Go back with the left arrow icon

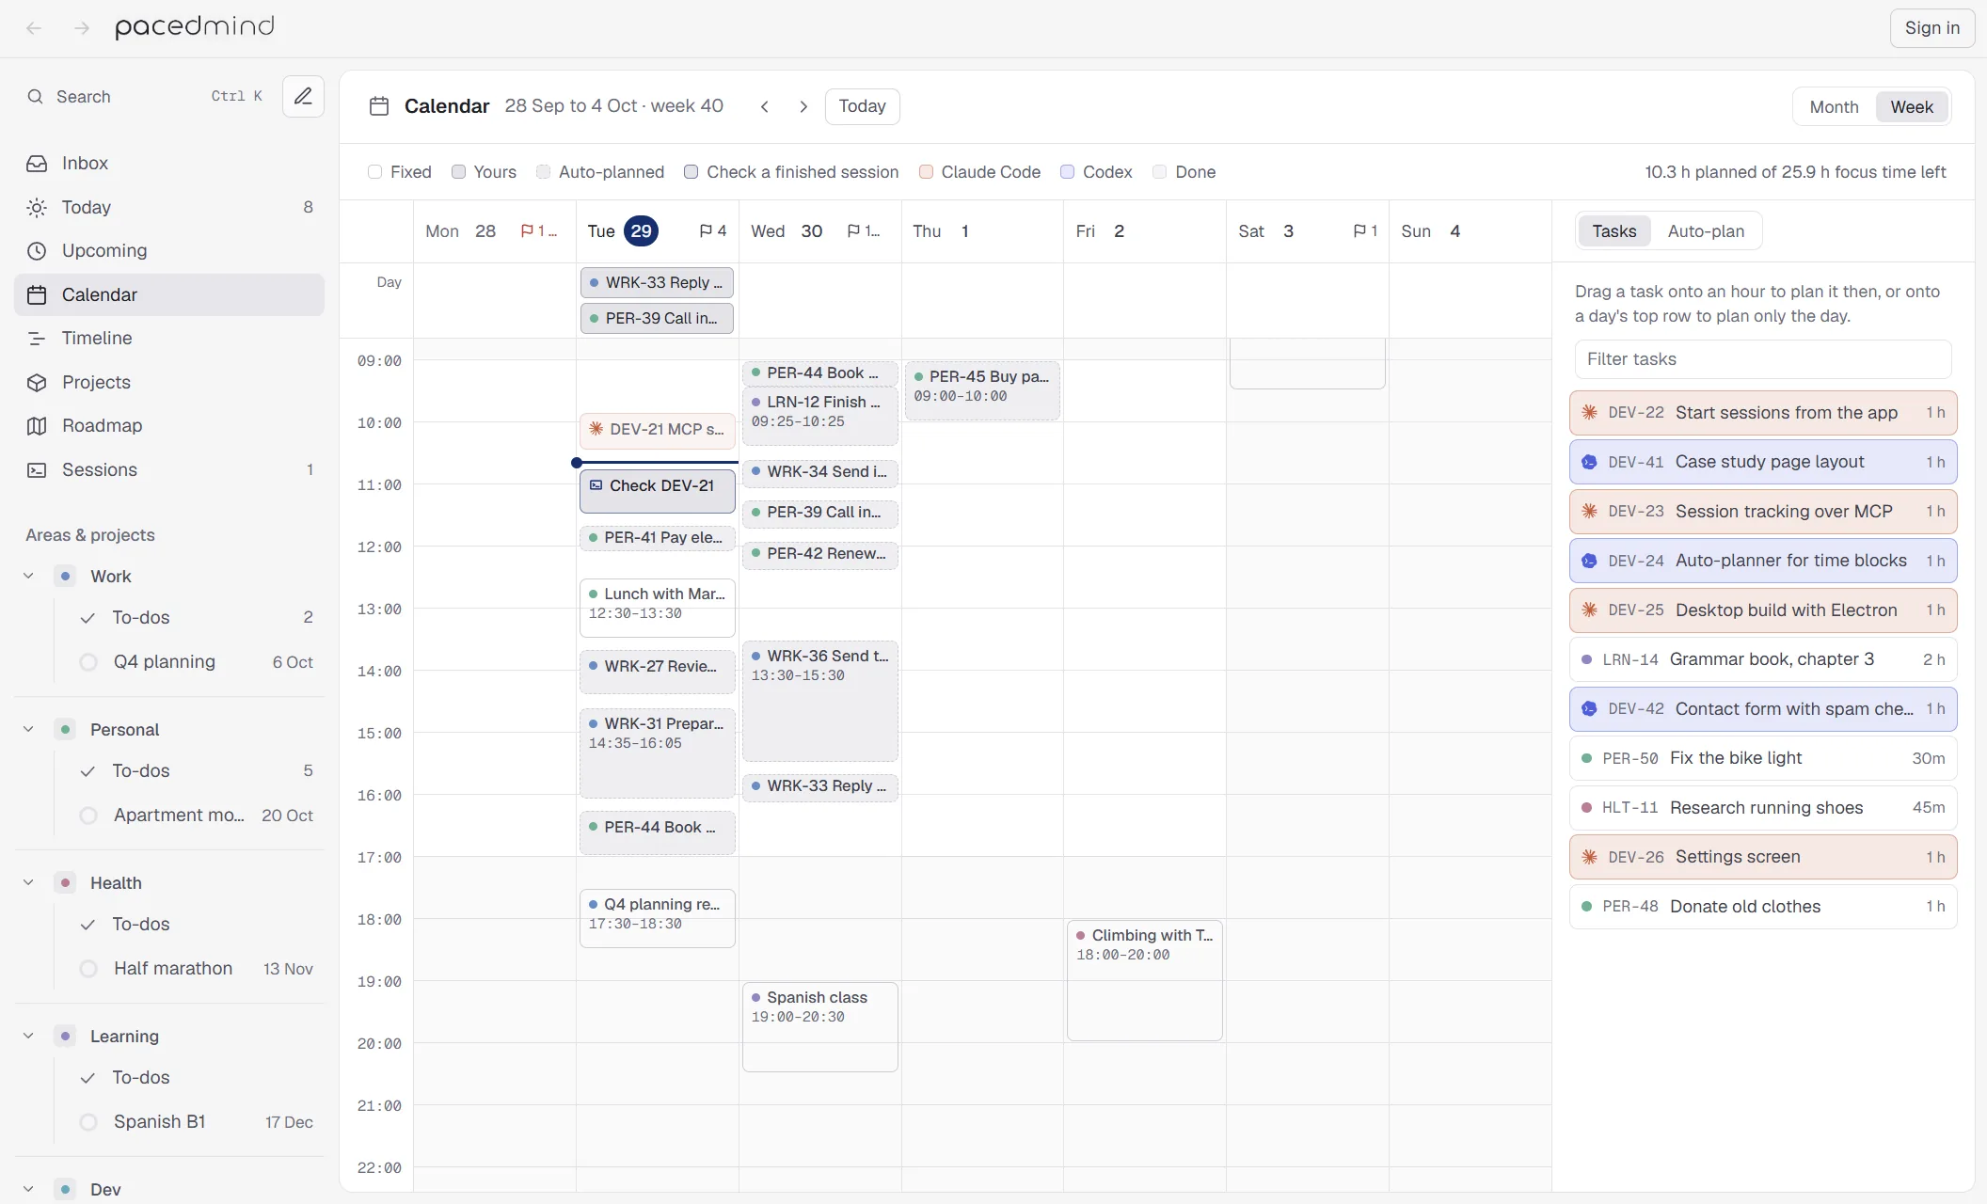(x=34, y=28)
